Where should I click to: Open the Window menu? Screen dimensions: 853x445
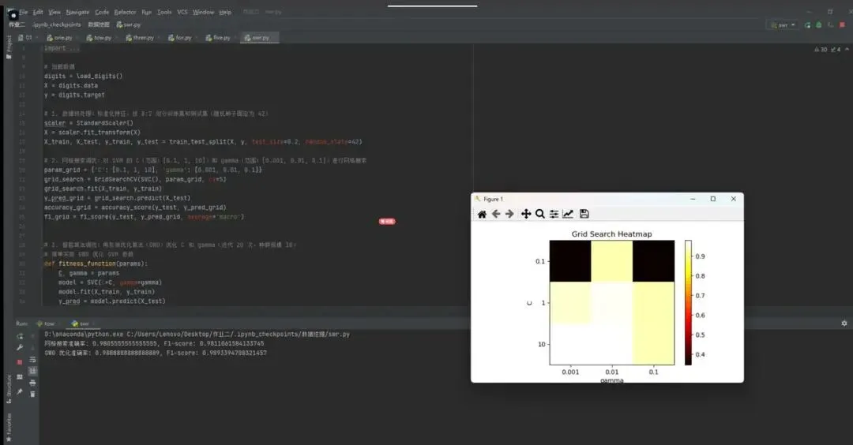pos(204,12)
